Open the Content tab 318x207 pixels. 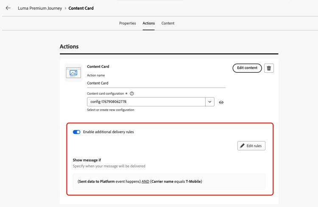168,23
